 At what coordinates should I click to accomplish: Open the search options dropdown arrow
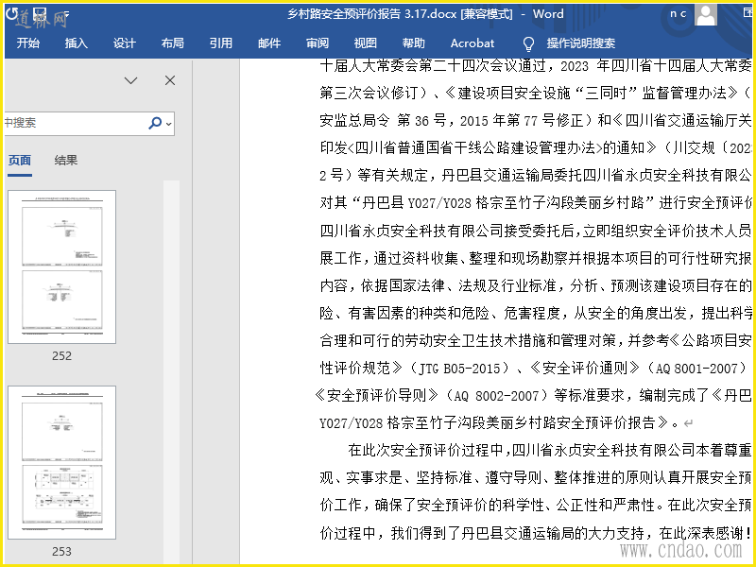(169, 124)
